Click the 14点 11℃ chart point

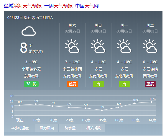[151, 102]
